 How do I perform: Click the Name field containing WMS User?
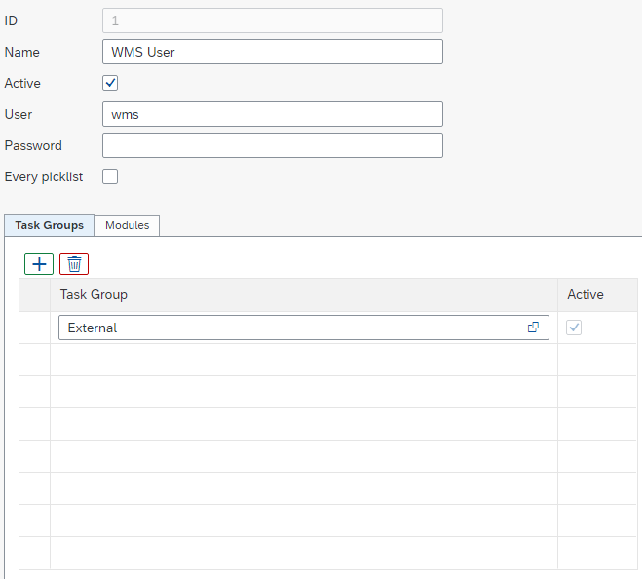272,52
